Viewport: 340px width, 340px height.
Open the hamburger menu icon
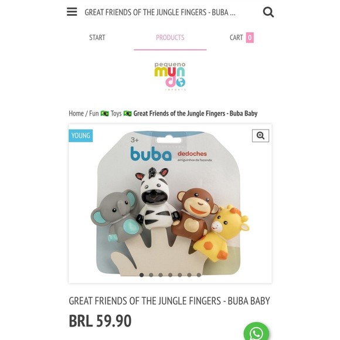pyautogui.click(x=72, y=12)
